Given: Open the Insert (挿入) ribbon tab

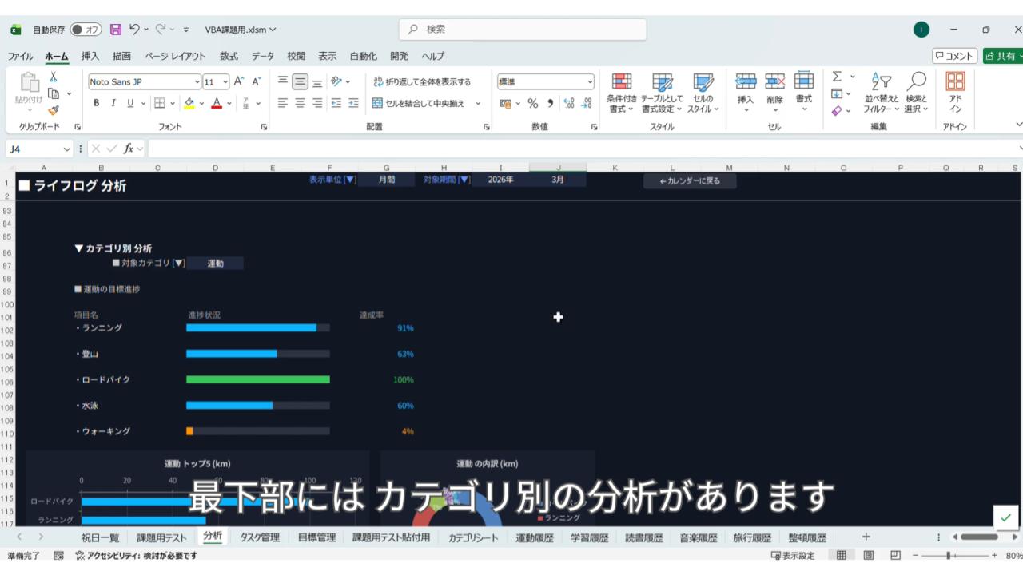Looking at the screenshot, I should point(90,56).
